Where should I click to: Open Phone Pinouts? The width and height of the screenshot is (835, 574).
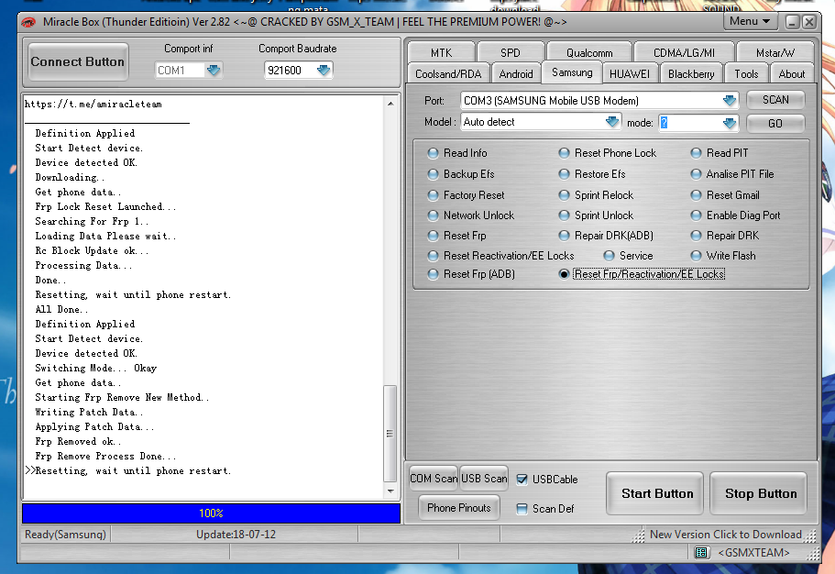click(458, 508)
